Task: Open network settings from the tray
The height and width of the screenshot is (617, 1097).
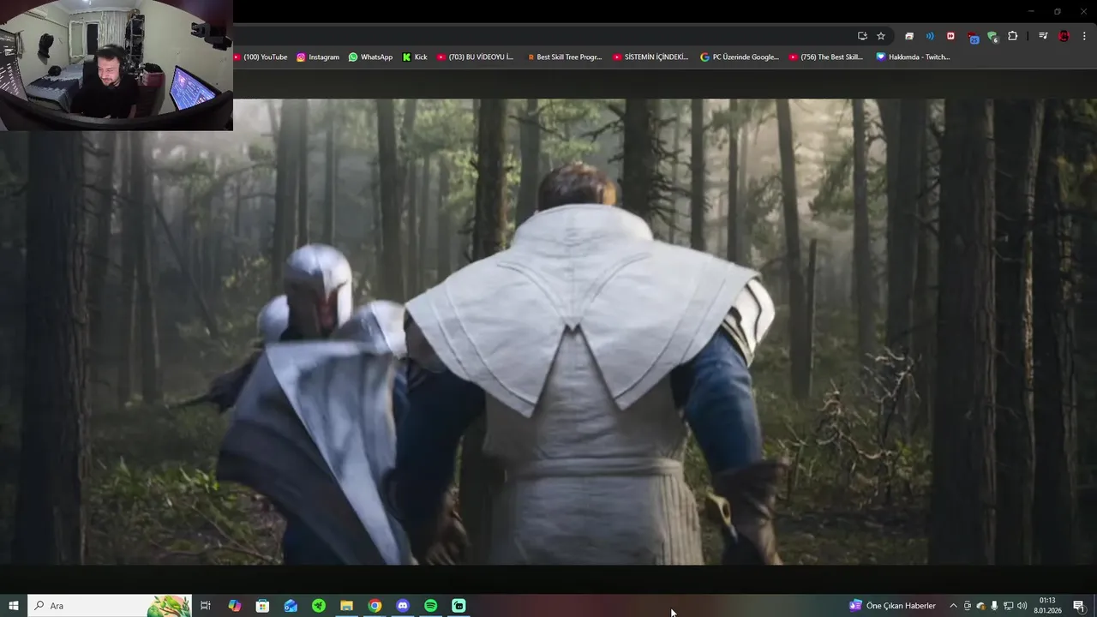Action: pos(1008,606)
